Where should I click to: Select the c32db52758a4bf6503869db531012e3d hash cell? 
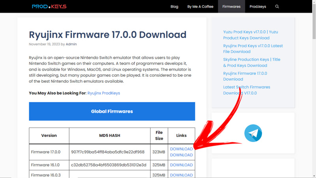pos(110,165)
